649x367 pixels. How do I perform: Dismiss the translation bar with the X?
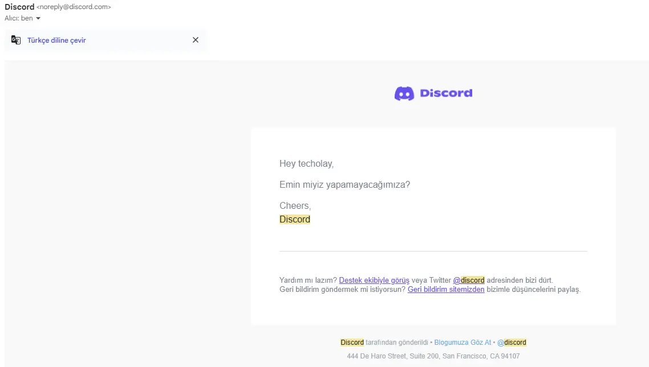(x=196, y=40)
